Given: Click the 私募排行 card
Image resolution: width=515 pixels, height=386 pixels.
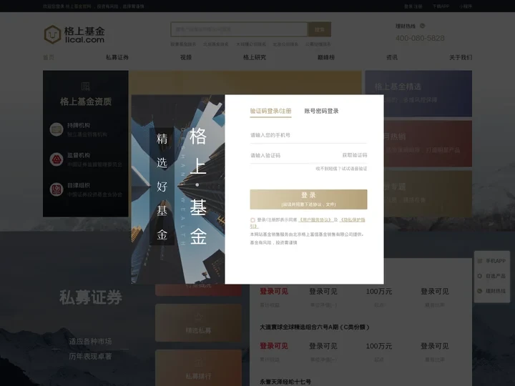Looking at the screenshot, I should [x=198, y=367].
